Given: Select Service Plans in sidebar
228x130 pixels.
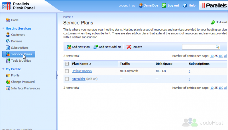Looking at the screenshot, I should point(19,54).
